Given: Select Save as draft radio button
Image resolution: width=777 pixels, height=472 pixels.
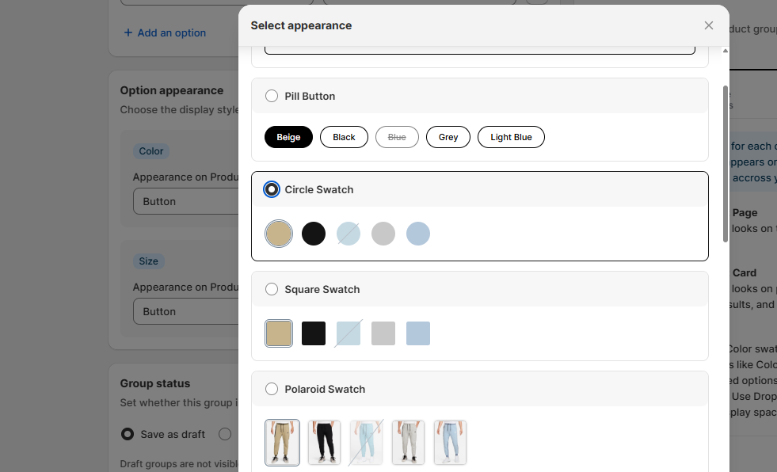Looking at the screenshot, I should (128, 434).
